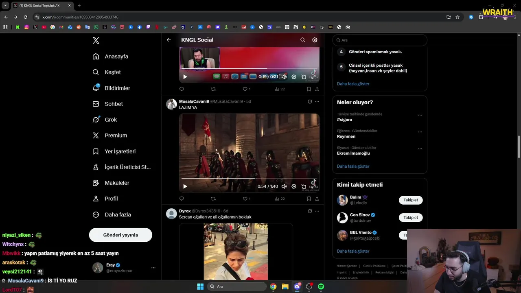521x293 pixels.
Task: Reply to the top video post
Action: 182,89
